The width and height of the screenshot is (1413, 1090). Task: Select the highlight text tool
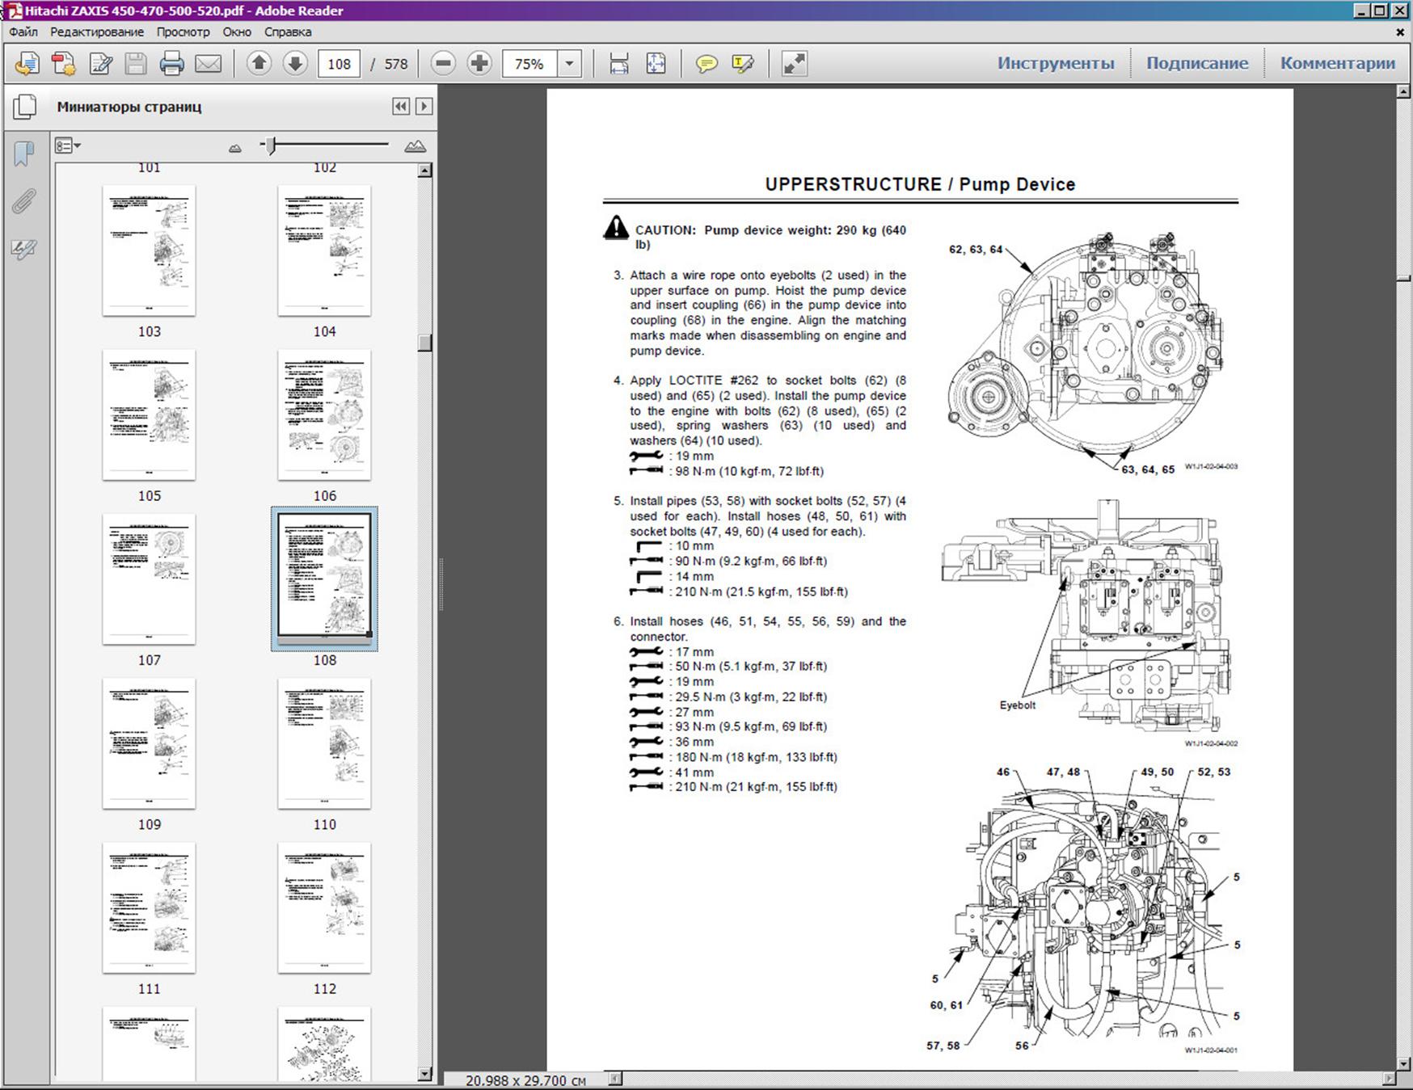(742, 64)
